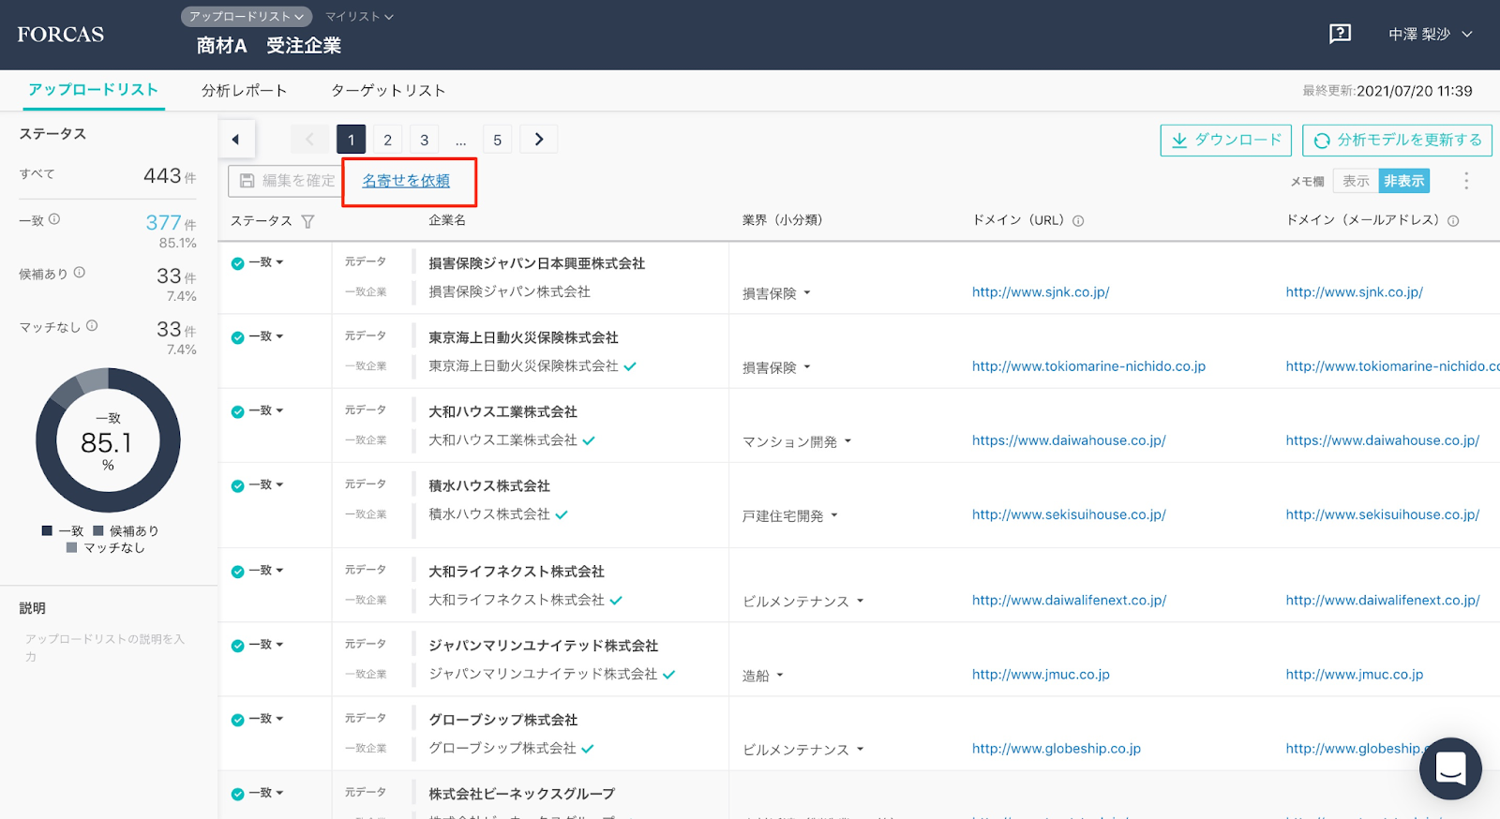Open the アップロードリスト dropdown in header

tap(246, 17)
